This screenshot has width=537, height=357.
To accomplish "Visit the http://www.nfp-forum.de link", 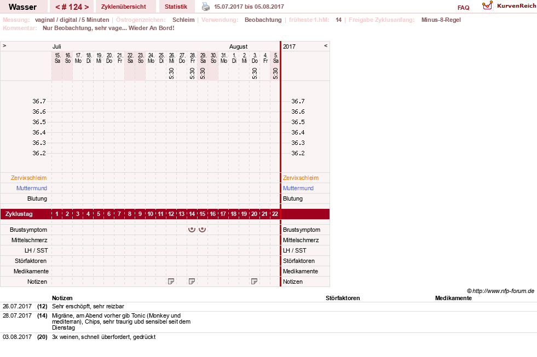I will [x=503, y=291].
